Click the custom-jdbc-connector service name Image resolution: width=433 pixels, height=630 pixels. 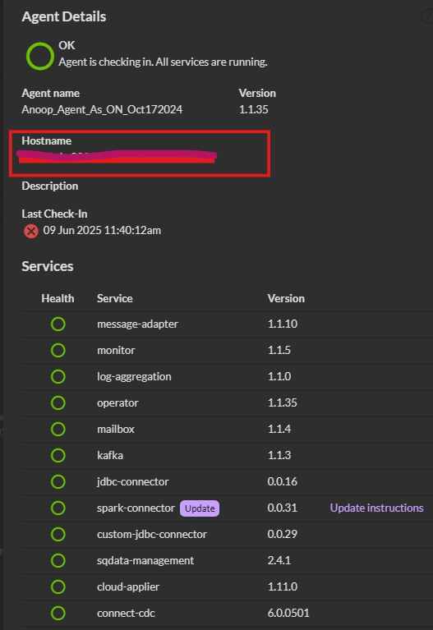[151, 535]
